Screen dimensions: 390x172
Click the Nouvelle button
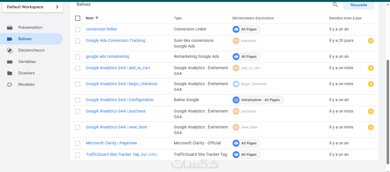coord(359,5)
